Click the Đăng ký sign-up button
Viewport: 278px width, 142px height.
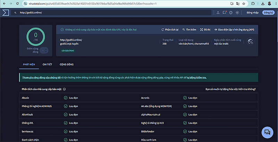point(268,12)
